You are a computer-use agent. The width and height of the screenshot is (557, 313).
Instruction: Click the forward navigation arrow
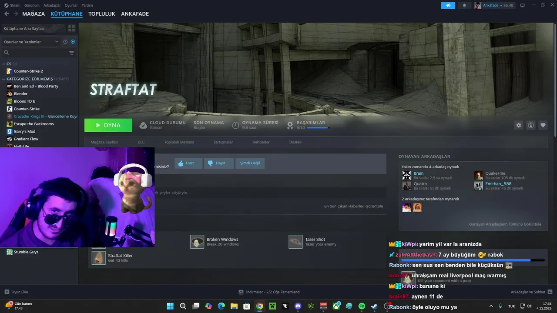pyautogui.click(x=16, y=14)
